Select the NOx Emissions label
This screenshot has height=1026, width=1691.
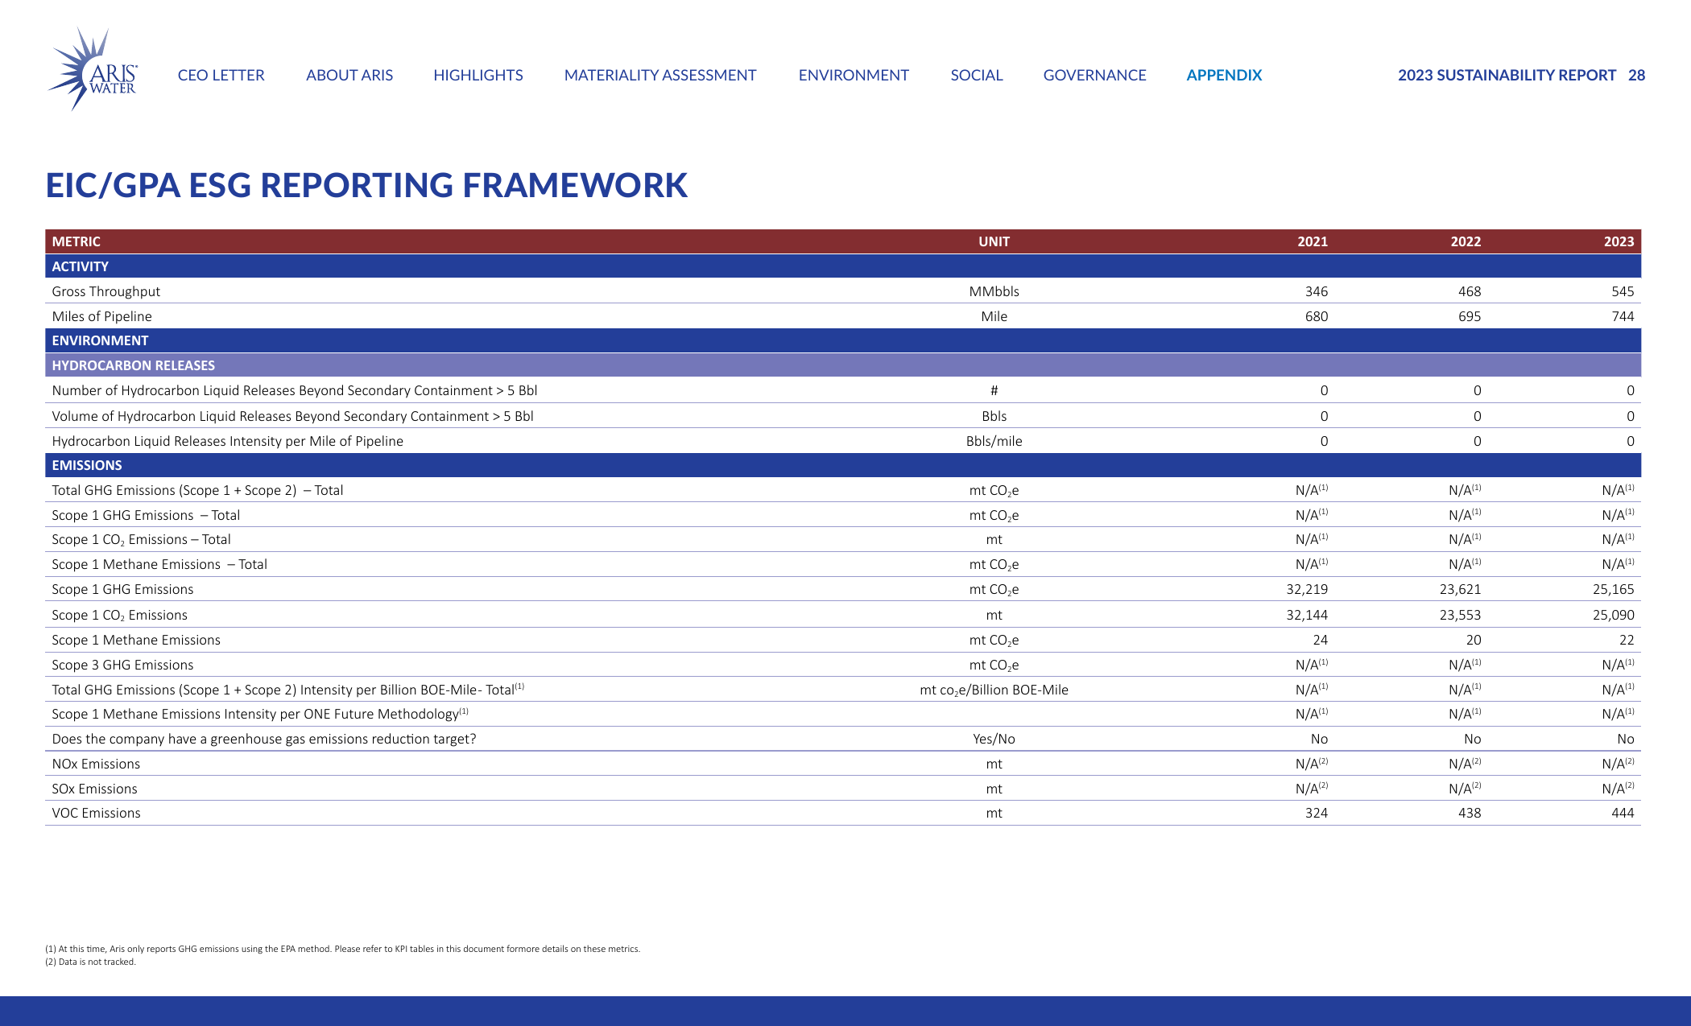point(96,764)
